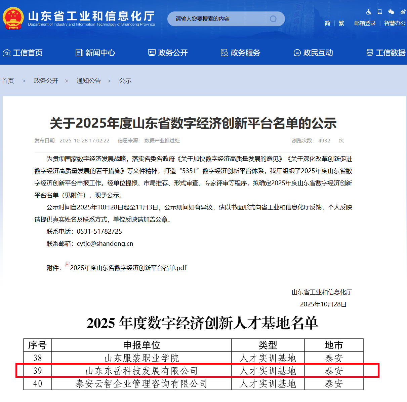Open the 政务服务 navigation menu
407x402 pixels.
click(x=241, y=53)
